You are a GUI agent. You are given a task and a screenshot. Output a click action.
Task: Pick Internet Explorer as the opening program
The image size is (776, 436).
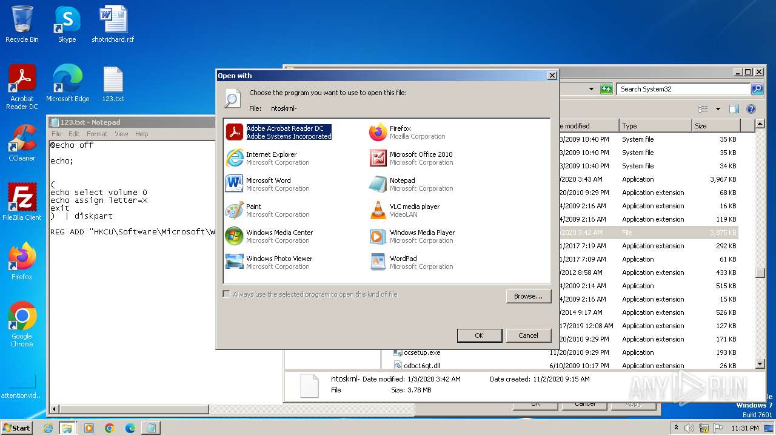[267, 158]
